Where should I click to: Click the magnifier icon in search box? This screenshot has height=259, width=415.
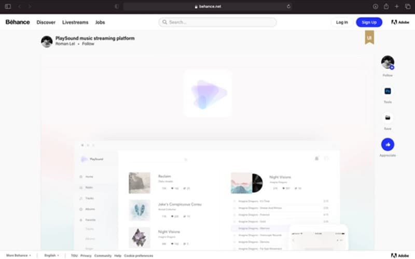164,22
